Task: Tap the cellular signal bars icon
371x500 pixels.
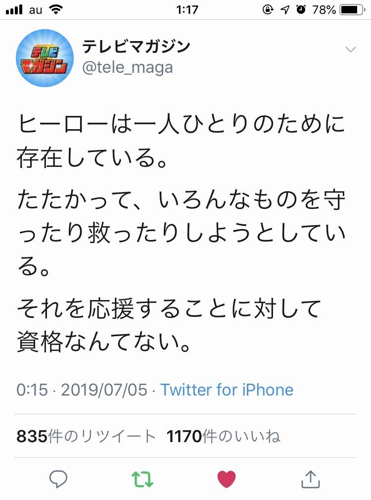Action: 15,9
